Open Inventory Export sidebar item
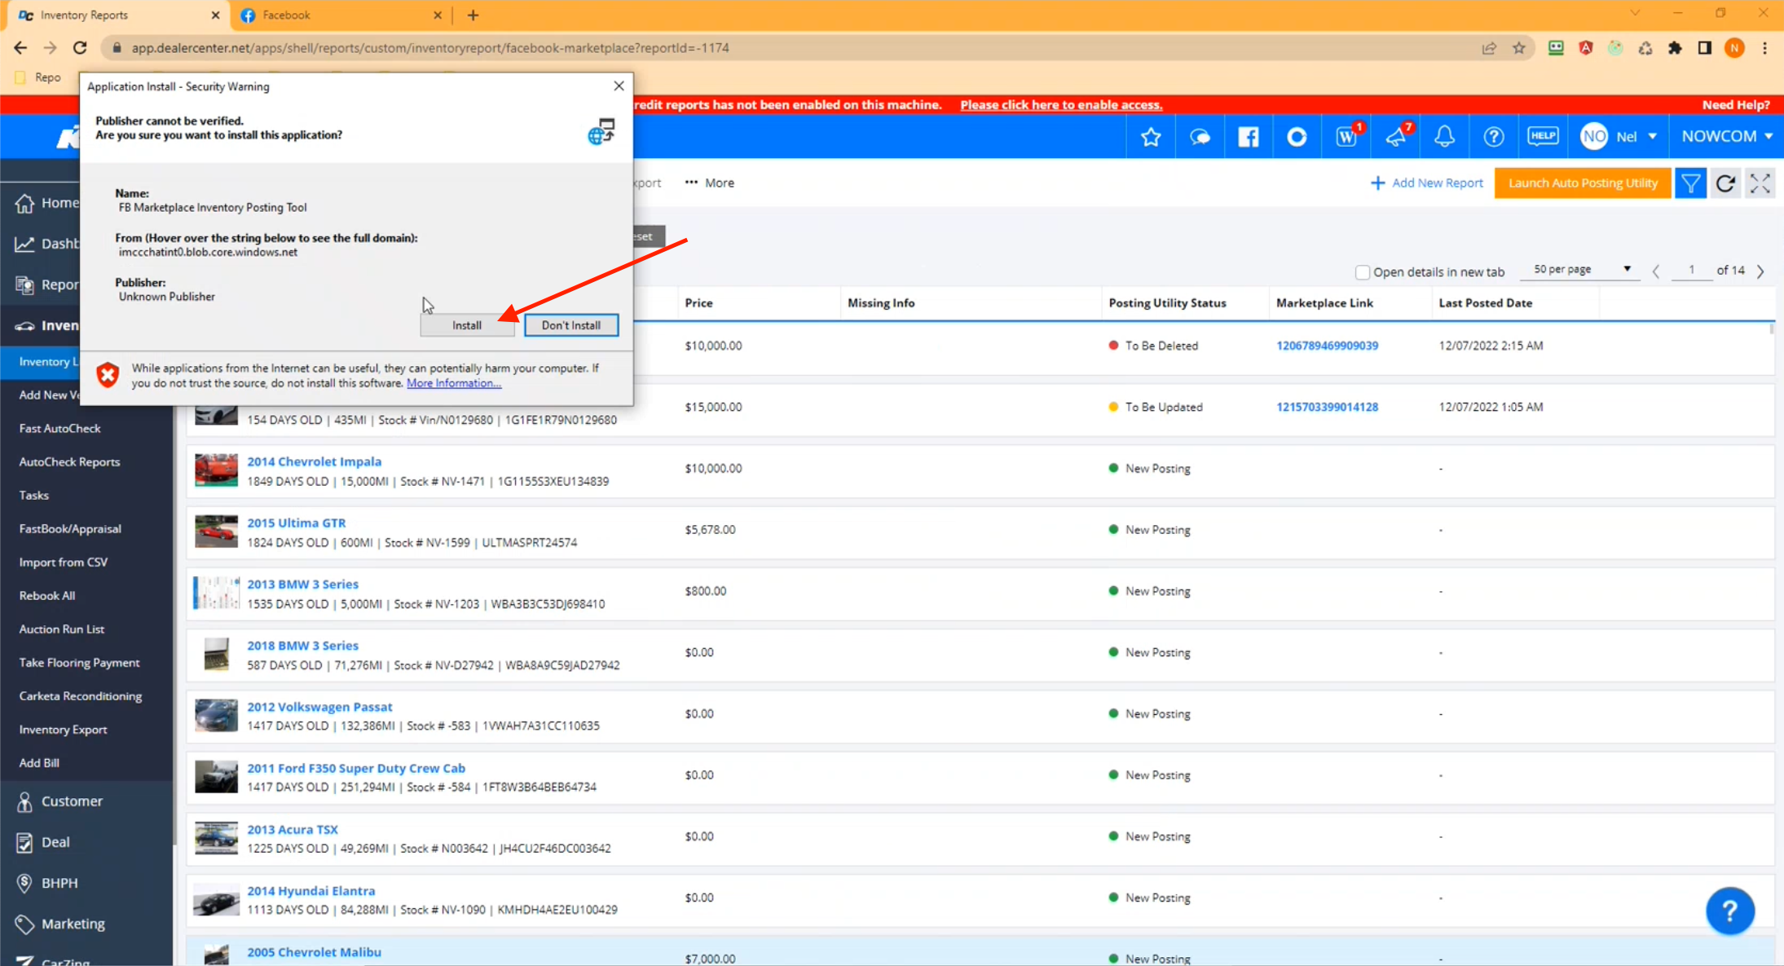Screen dimensions: 1784x966 (63, 730)
